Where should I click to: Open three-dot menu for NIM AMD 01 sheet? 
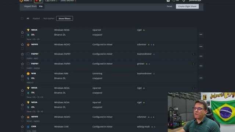point(201,78)
